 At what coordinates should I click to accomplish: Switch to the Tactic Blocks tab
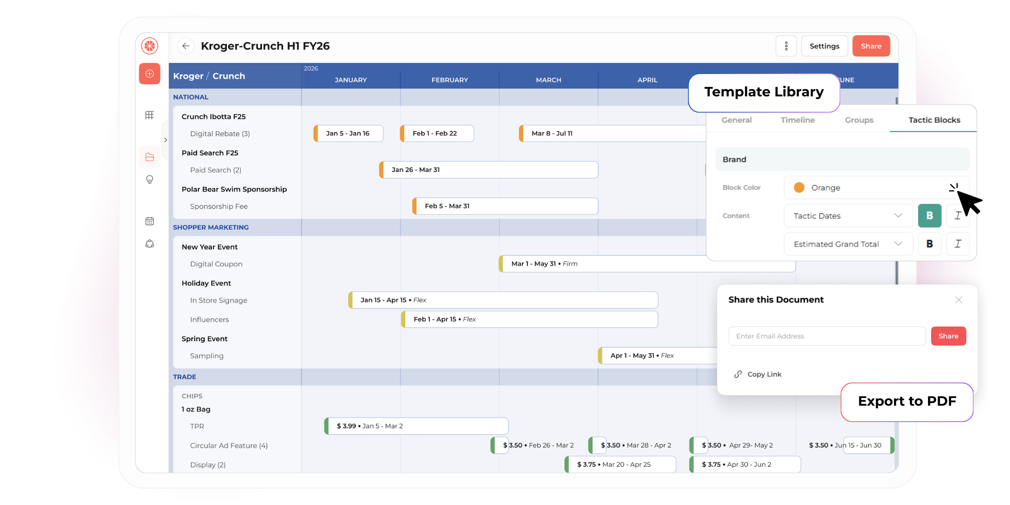933,120
